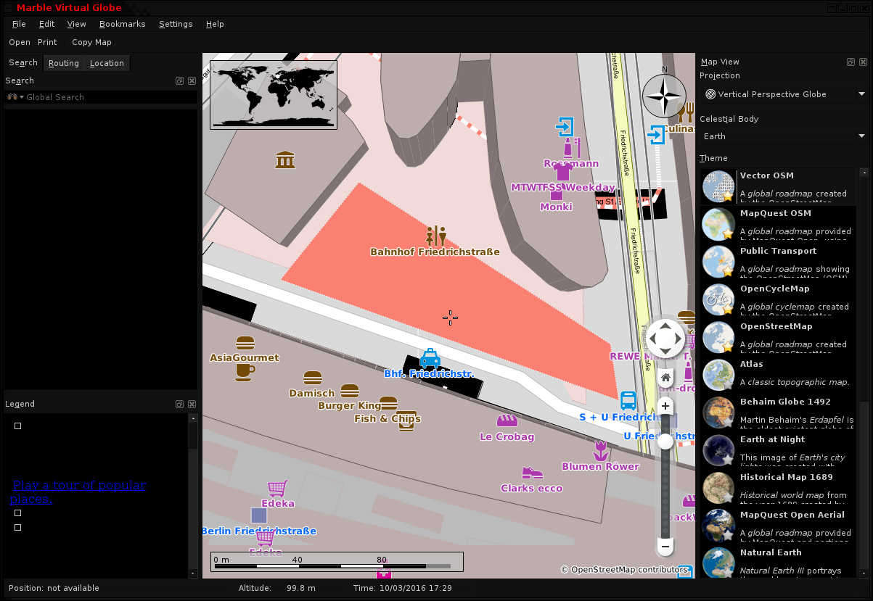Click the fork and spoon icon above Culinas
The height and width of the screenshot is (601, 873).
click(x=686, y=112)
